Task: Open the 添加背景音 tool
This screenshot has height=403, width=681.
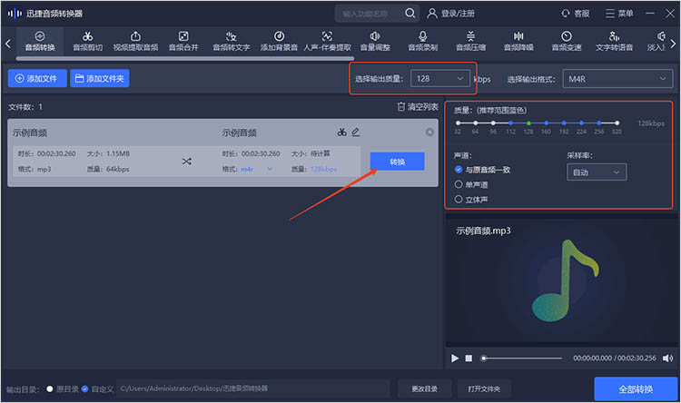Action: (279, 41)
